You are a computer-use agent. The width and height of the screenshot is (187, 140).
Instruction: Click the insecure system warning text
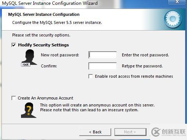tap(89, 110)
